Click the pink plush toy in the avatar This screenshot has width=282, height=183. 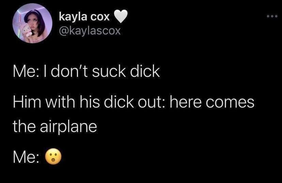click(x=27, y=30)
